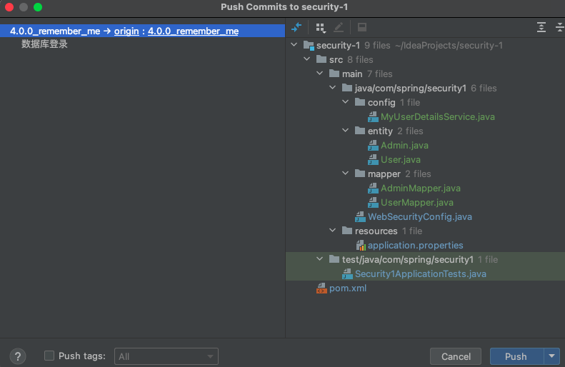The width and height of the screenshot is (565, 367).
Task: Click the local branch 4.0.0_remember_me text
Action: click(x=55, y=31)
